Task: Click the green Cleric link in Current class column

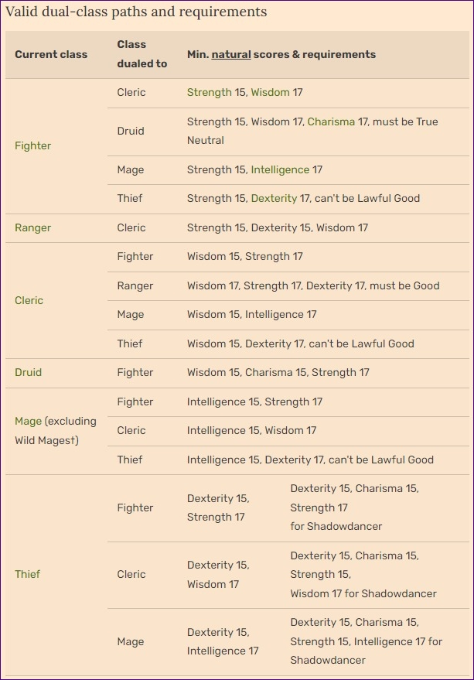Action: [x=29, y=300]
